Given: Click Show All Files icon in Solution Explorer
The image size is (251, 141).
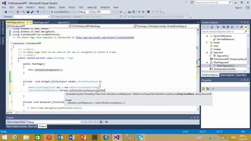Looking at the screenshot, I should click(232, 27).
